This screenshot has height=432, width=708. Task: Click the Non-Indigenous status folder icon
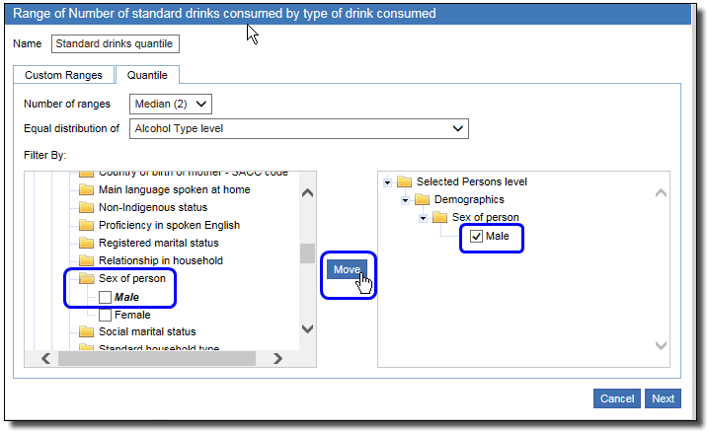(86, 208)
